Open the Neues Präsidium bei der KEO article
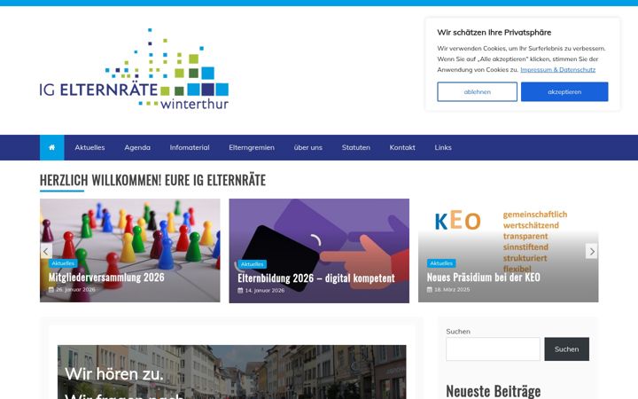The height and width of the screenshot is (399, 638). (484, 278)
